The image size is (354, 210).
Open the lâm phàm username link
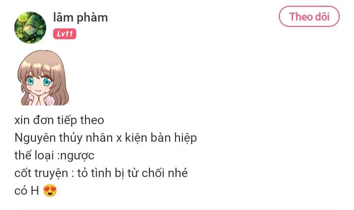tap(80, 17)
